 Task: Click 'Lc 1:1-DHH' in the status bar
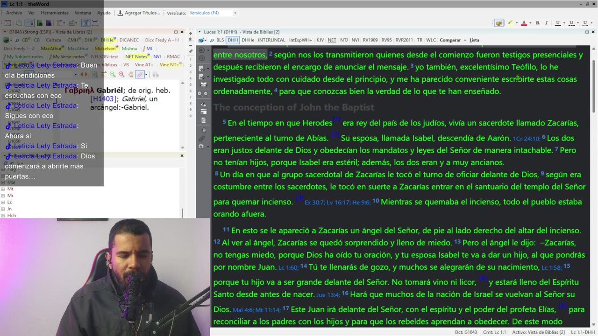click(x=582, y=332)
